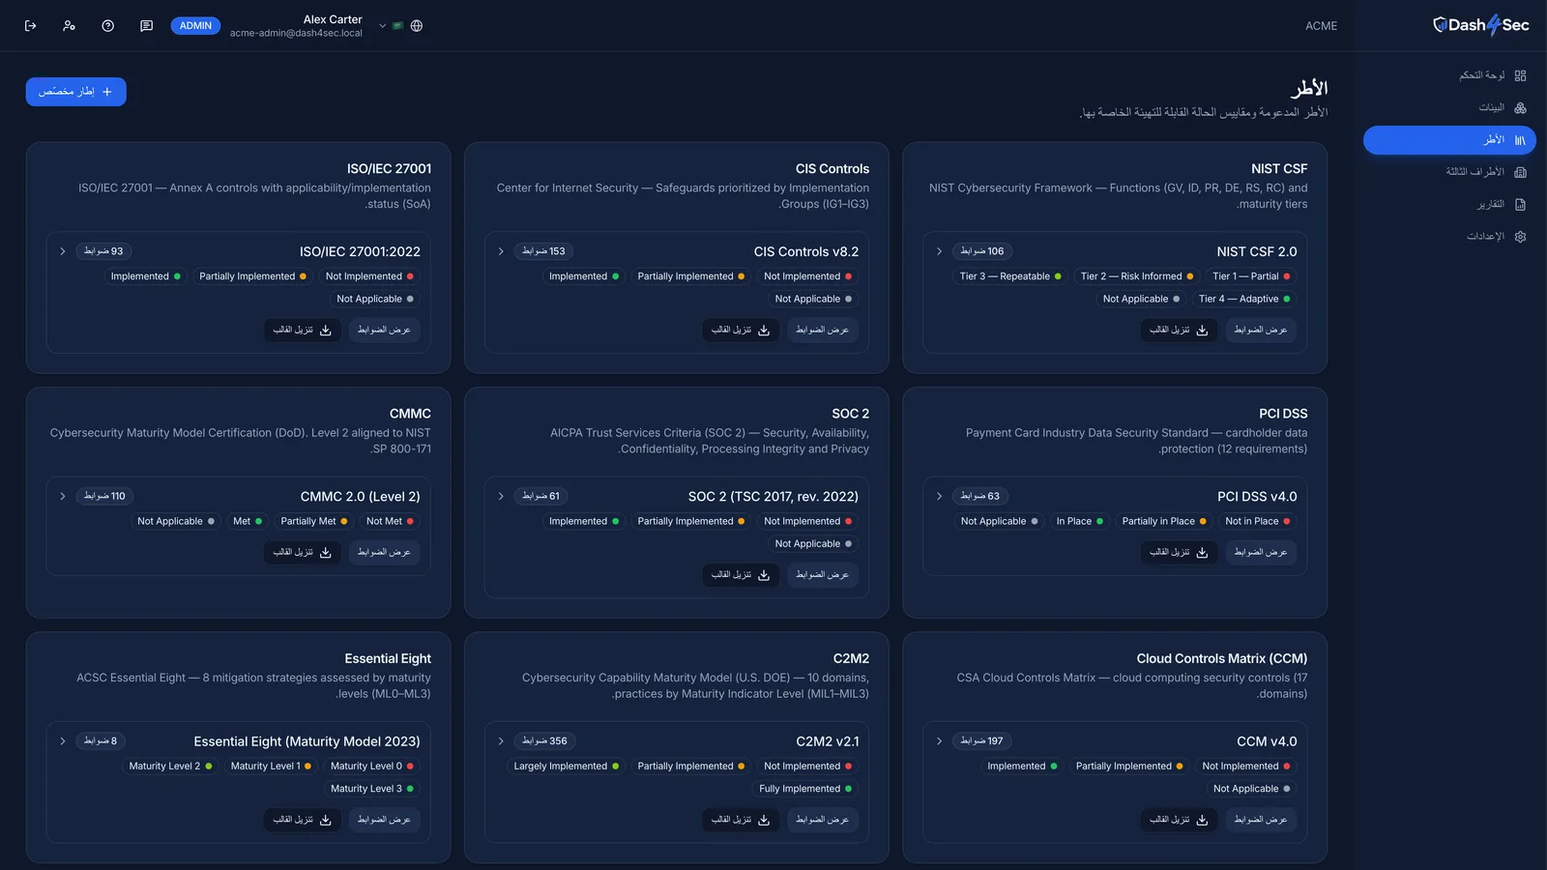Open the dropdown chevron beside Alex Carter

point(383,26)
